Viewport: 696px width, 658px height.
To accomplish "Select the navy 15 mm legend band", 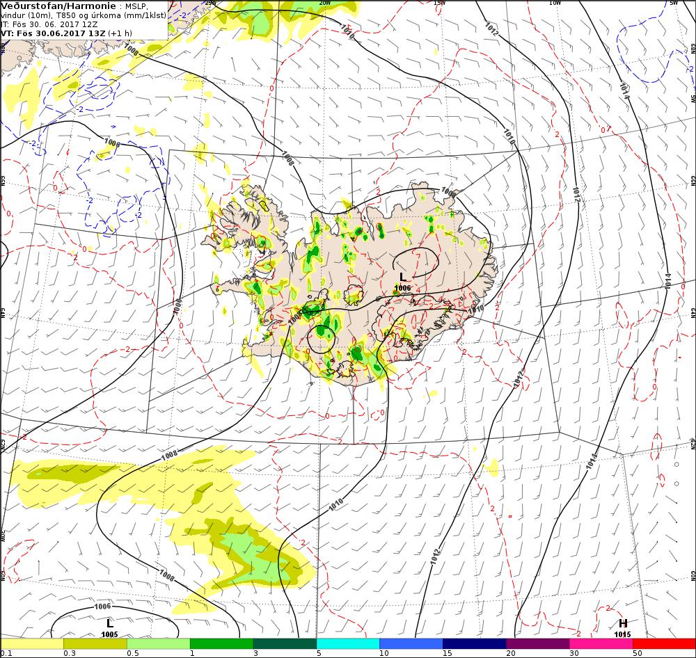I will point(474,644).
